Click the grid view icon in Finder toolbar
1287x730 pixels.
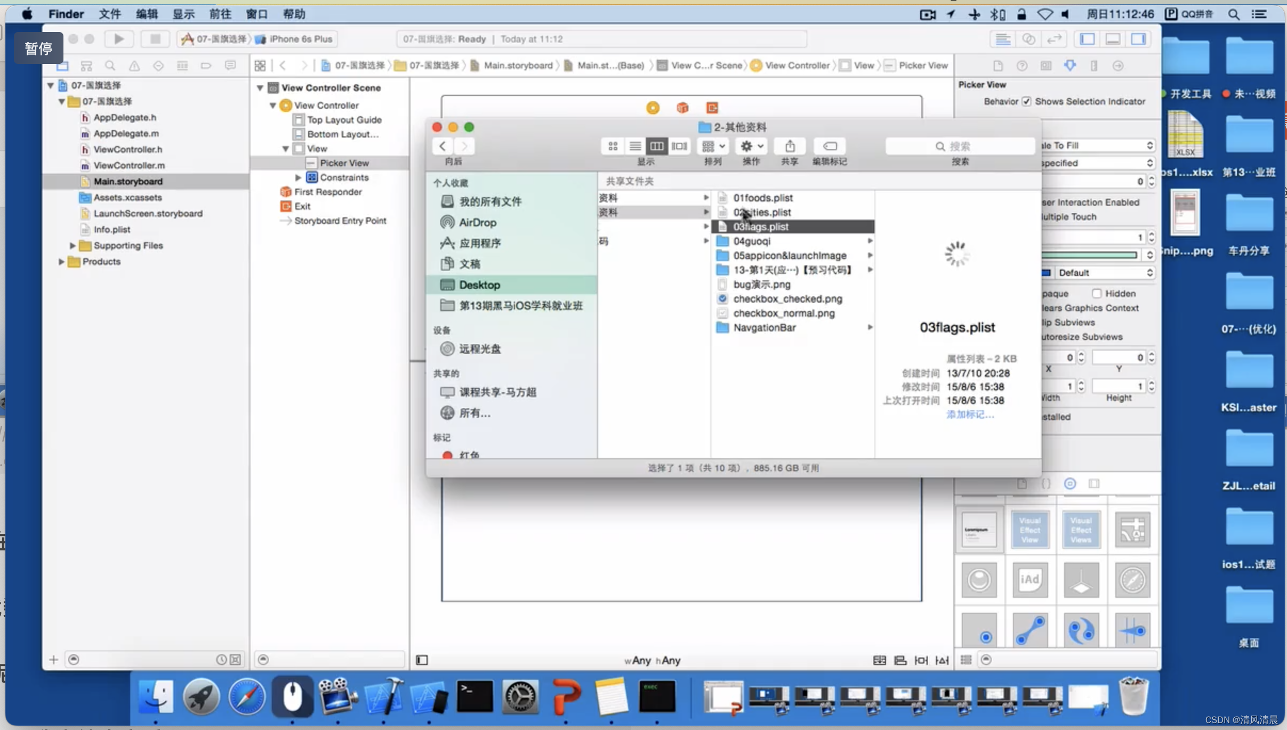coord(613,146)
